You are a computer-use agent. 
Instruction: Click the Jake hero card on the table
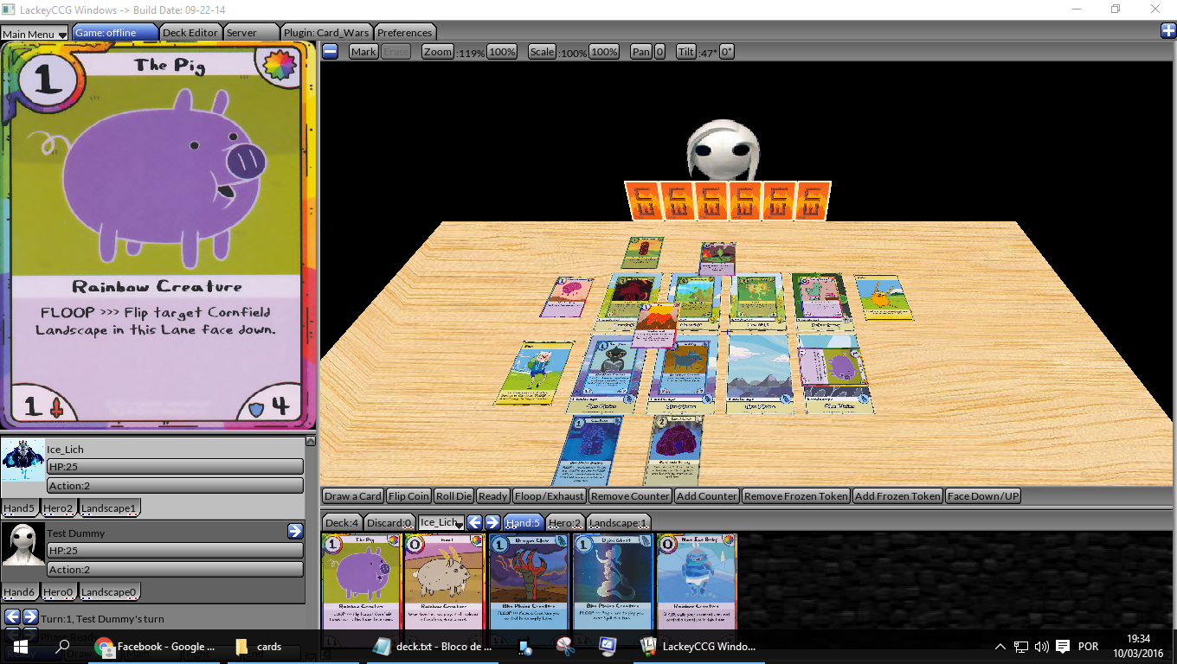(883, 297)
